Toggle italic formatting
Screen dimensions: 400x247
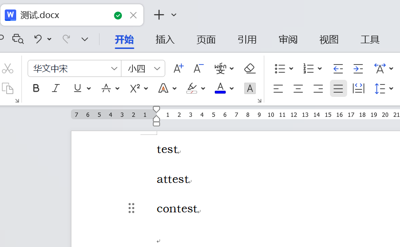[x=56, y=88]
